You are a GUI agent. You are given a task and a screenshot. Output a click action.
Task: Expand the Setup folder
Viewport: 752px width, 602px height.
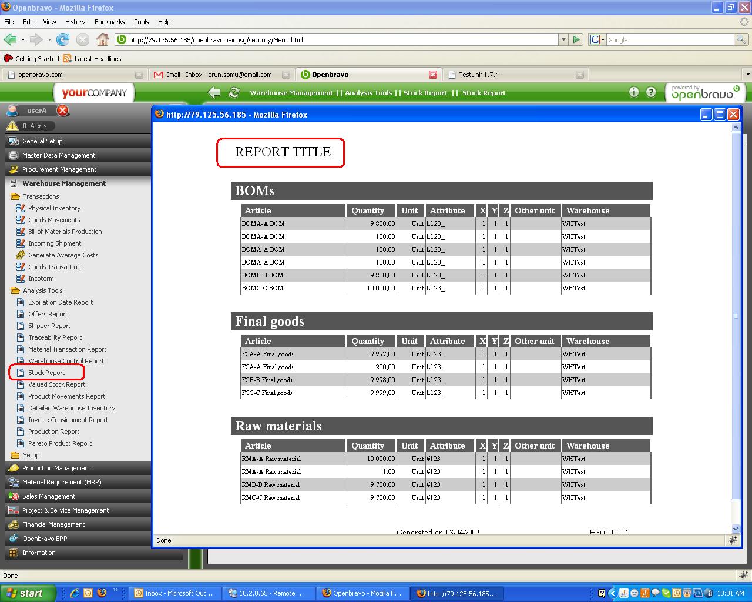click(x=15, y=455)
